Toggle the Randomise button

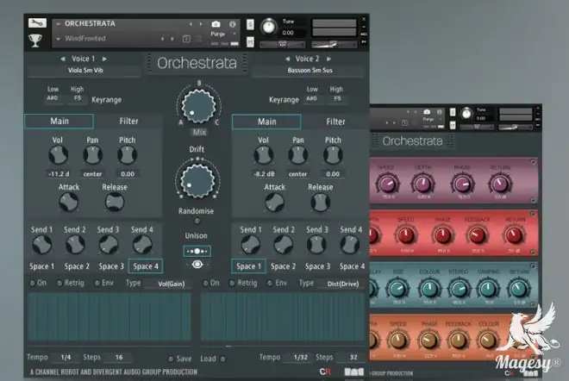tap(197, 221)
